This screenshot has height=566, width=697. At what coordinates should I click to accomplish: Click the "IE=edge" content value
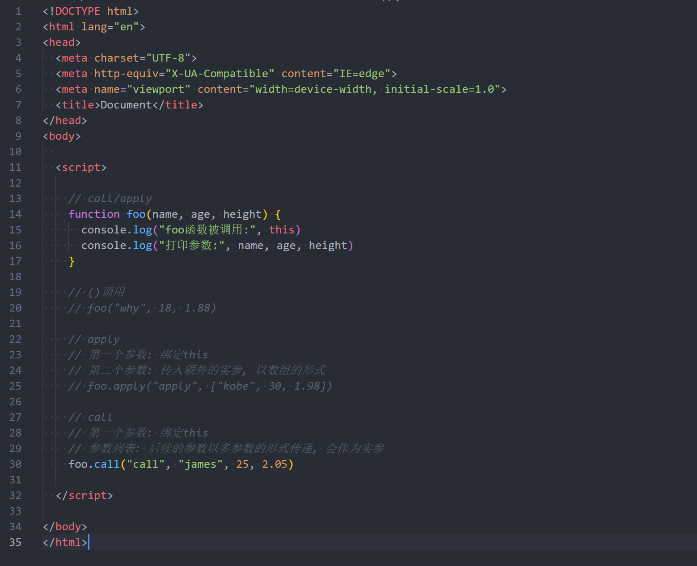coord(362,74)
